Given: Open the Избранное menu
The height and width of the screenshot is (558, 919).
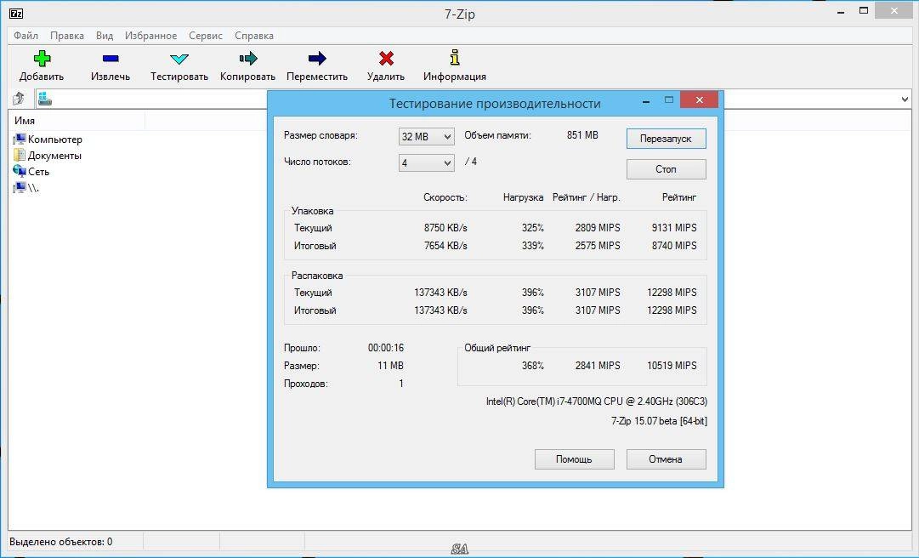Looking at the screenshot, I should (150, 36).
